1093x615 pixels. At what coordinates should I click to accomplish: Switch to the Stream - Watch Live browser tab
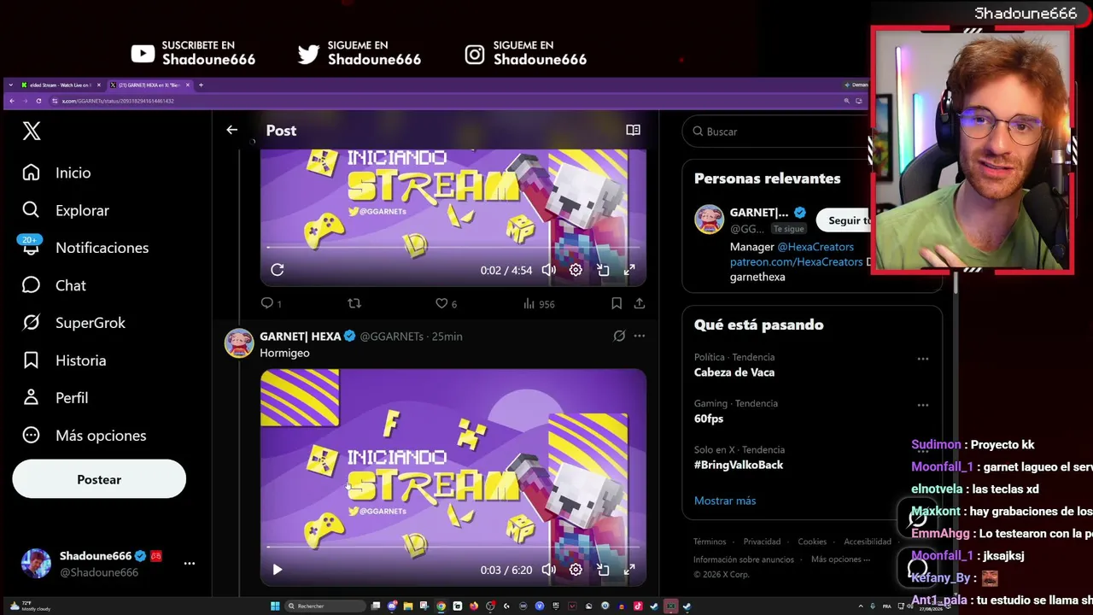point(60,85)
